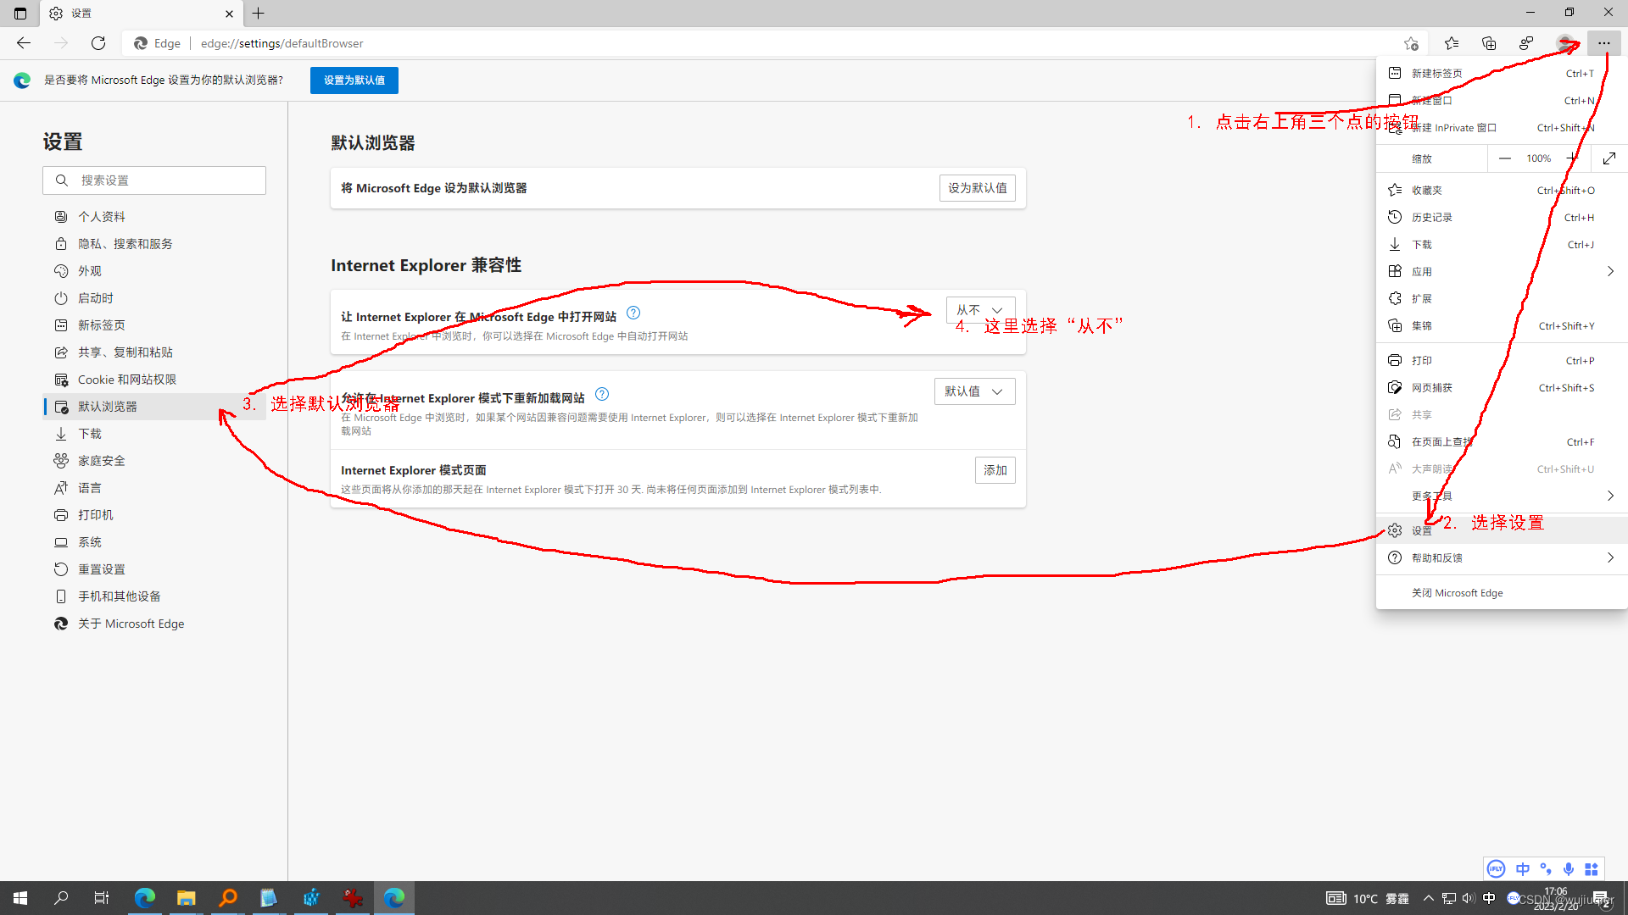Select 默认浏览器 in the sidebar

154,407
